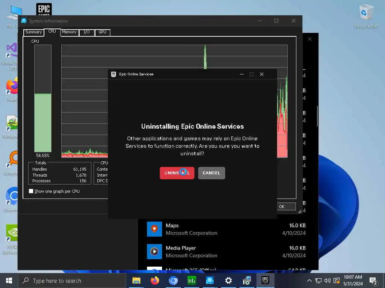Click the taskbar search box
This screenshot has width=385, height=288.
[x=72, y=280]
